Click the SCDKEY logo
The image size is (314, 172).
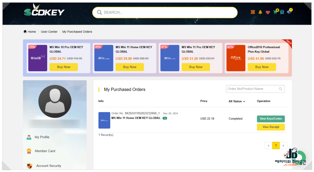[44, 10]
